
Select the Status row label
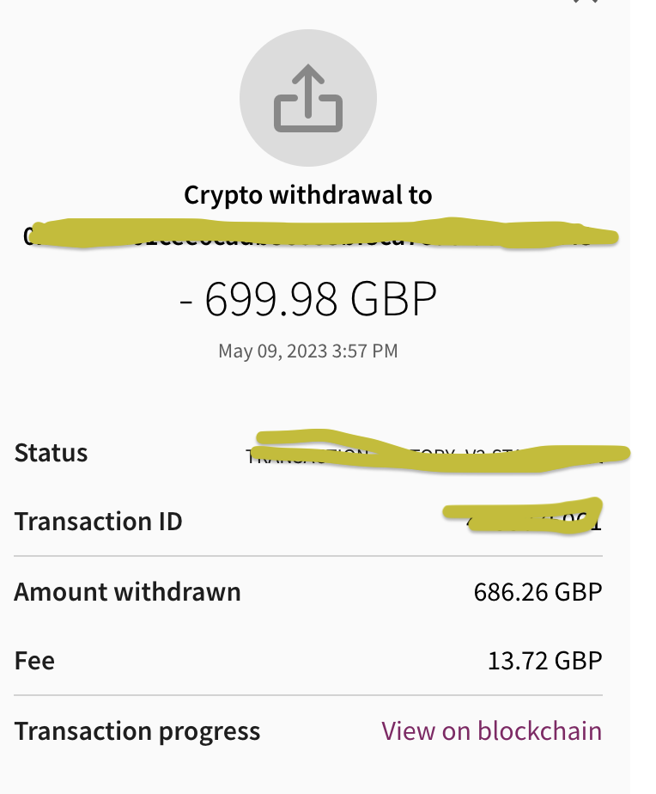(x=52, y=453)
